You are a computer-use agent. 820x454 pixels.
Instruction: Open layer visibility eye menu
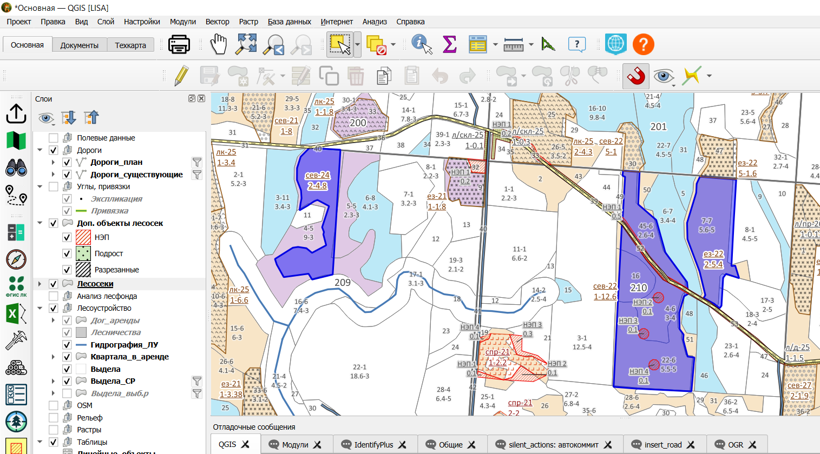tap(47, 118)
